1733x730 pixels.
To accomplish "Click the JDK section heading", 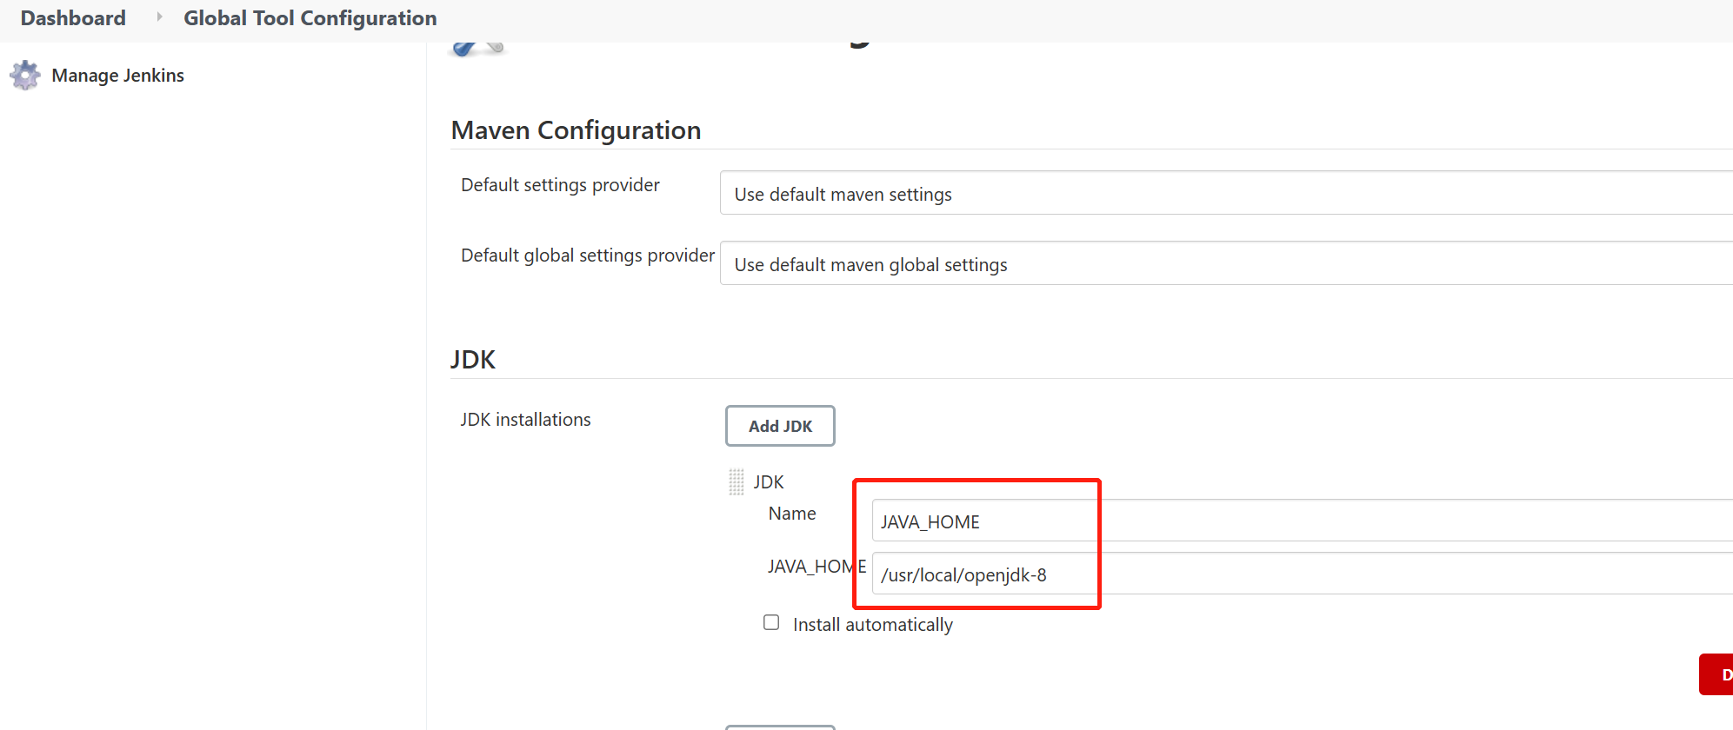I will [473, 360].
